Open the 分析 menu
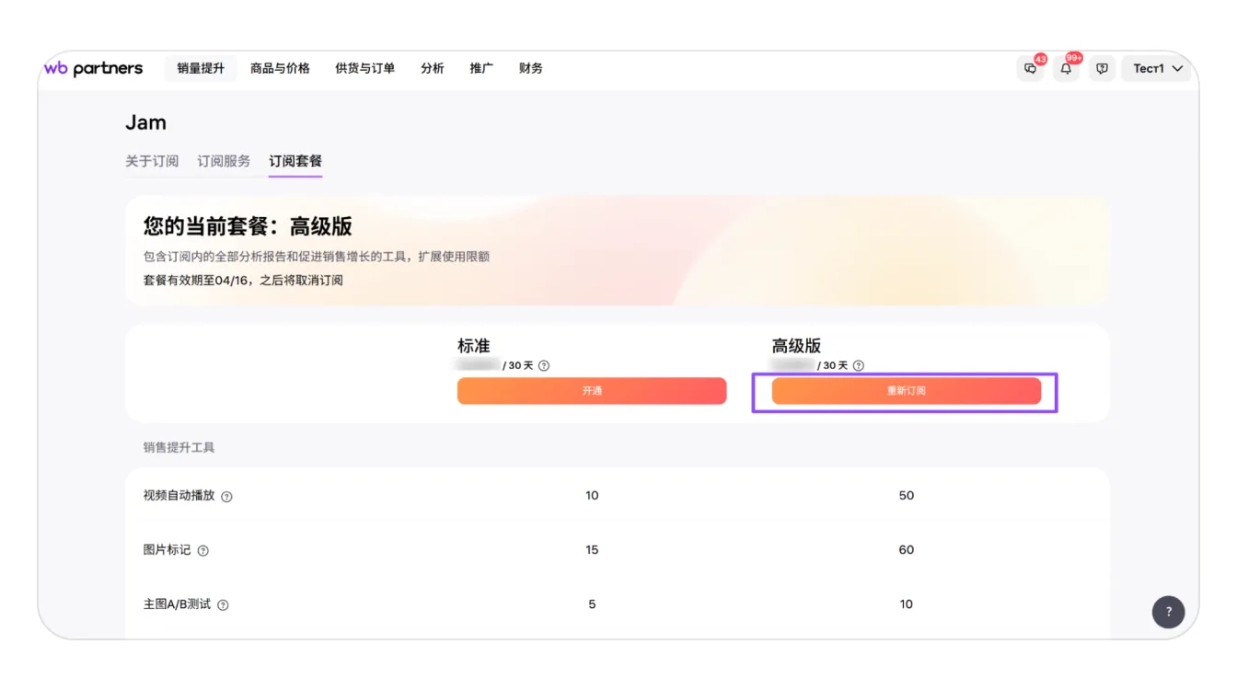The image size is (1237, 690). [433, 68]
